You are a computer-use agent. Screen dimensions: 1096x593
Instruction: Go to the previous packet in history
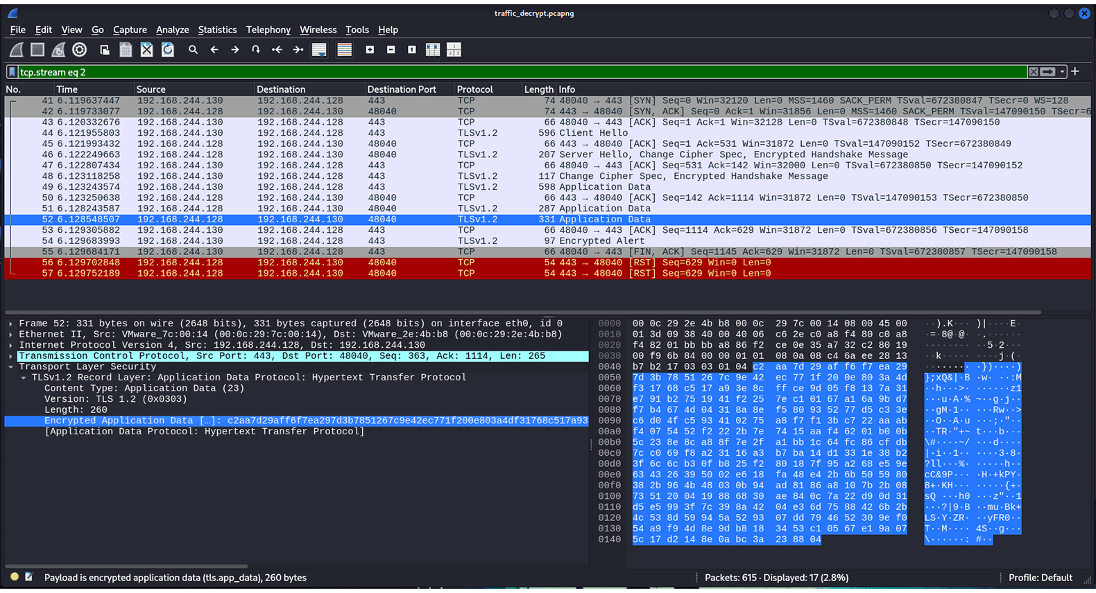[x=214, y=50]
